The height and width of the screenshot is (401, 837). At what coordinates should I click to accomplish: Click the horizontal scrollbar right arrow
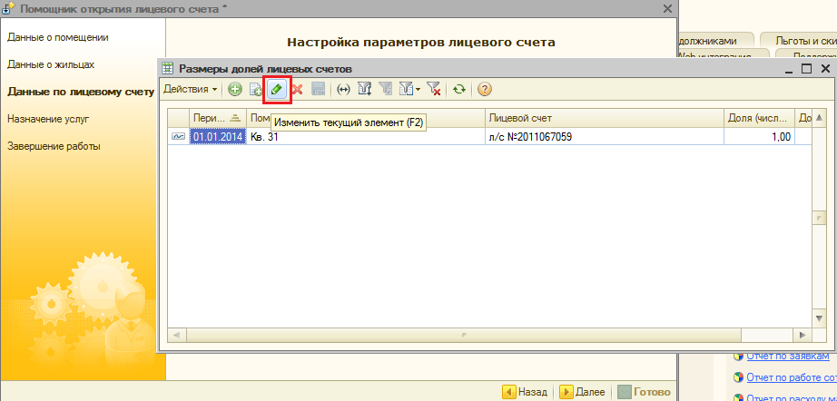tap(800, 335)
